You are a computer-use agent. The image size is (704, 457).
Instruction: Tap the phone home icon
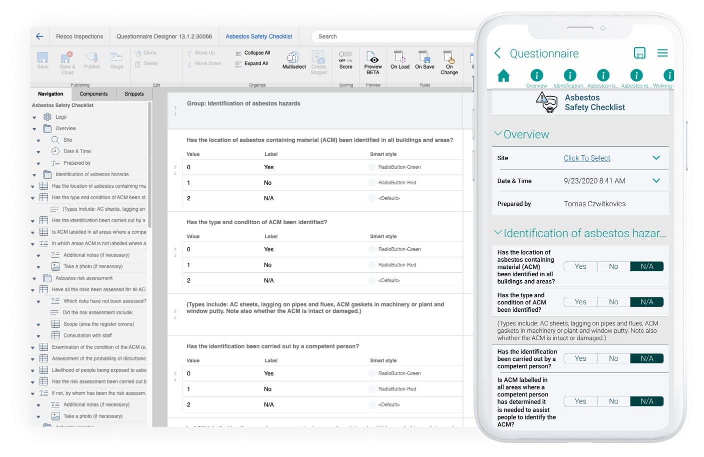point(503,76)
